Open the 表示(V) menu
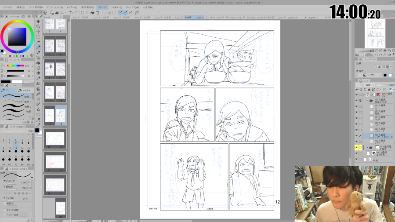Viewport: 395px width, 222px height. coord(102,7)
